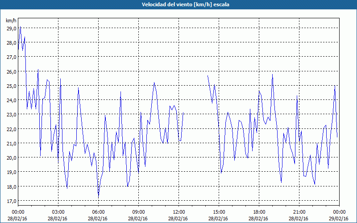
Task: Click the 15:00 time axis label
Action: [x=219, y=212]
